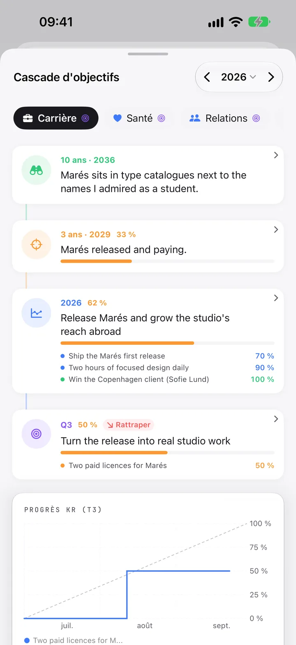The image size is (296, 645).
Task: Switch to the Relations tab
Action: [224, 118]
